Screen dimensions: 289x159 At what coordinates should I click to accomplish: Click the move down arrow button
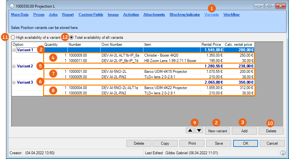click(x=199, y=130)
